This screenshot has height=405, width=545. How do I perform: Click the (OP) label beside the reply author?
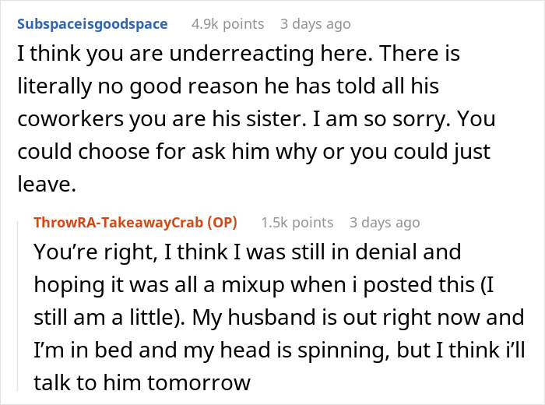click(x=223, y=223)
